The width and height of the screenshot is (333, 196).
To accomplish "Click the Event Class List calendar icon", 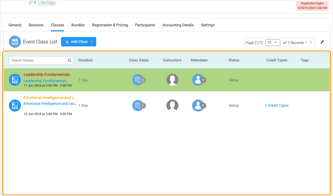I will 15,42.
